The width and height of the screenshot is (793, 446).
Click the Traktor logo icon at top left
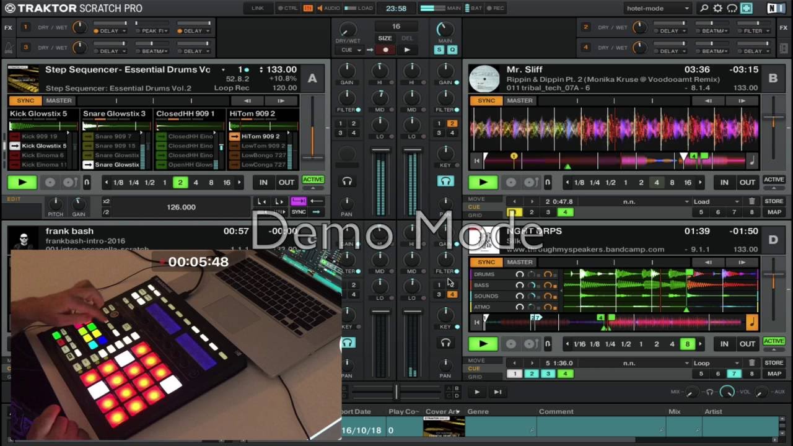pos(9,8)
